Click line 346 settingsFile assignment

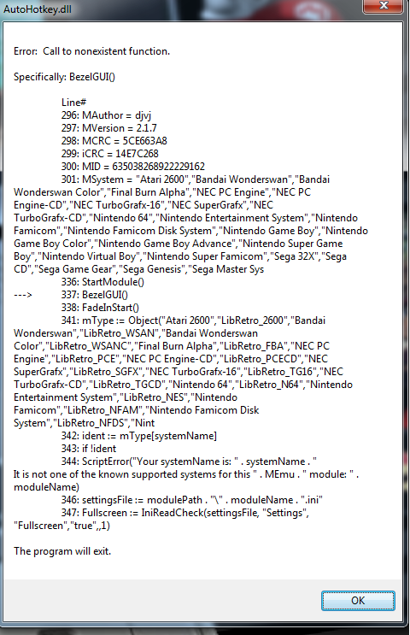point(192,500)
